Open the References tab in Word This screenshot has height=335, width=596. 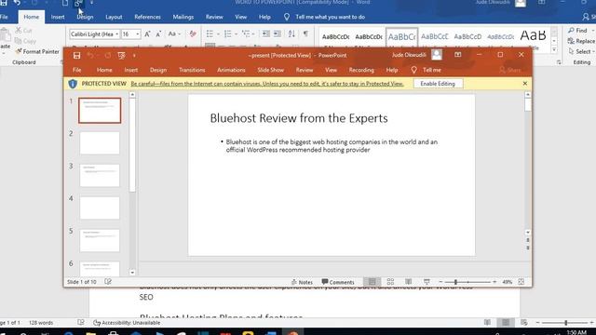click(x=147, y=17)
